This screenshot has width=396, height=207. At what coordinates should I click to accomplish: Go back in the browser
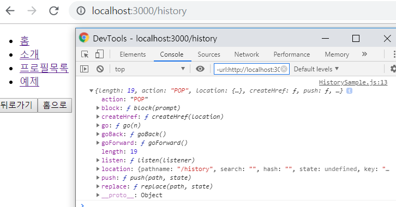10,11
